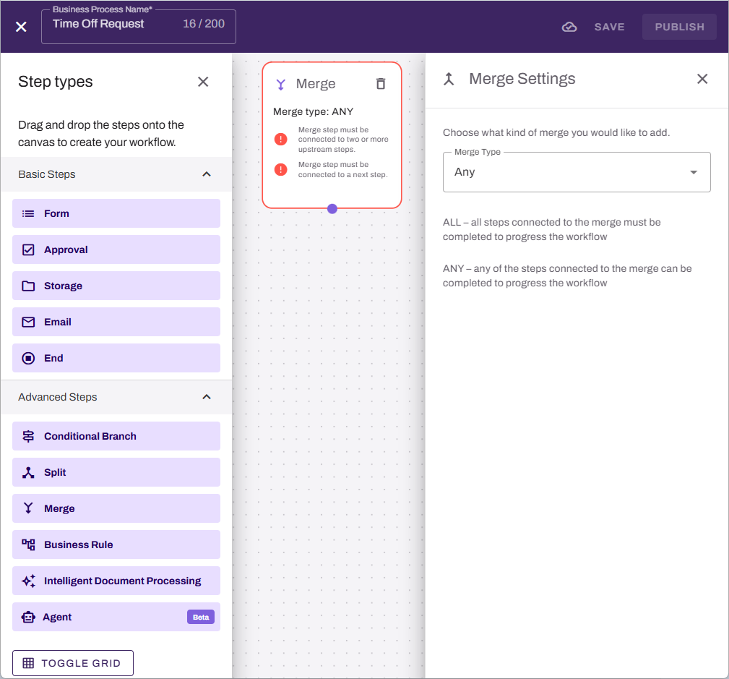Select the Intelligent Document Processing sparkle icon
The height and width of the screenshot is (679, 729).
click(28, 581)
